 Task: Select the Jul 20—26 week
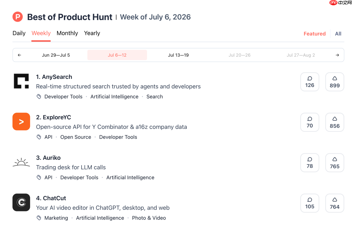click(x=240, y=55)
